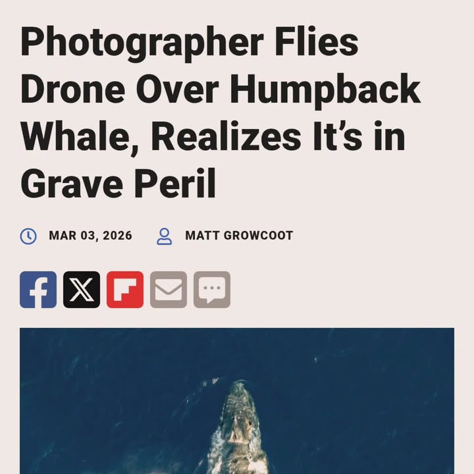
Task: Share the article on X
Action: tap(82, 290)
